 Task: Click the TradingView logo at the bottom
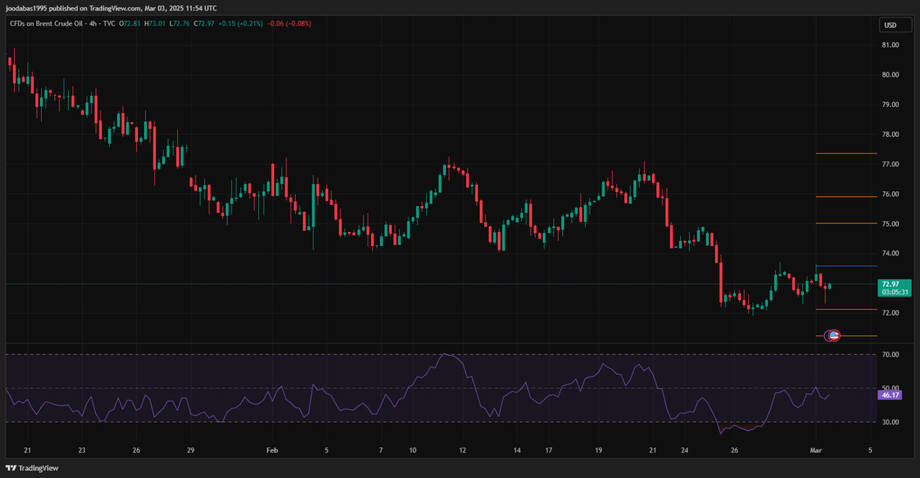(32, 468)
